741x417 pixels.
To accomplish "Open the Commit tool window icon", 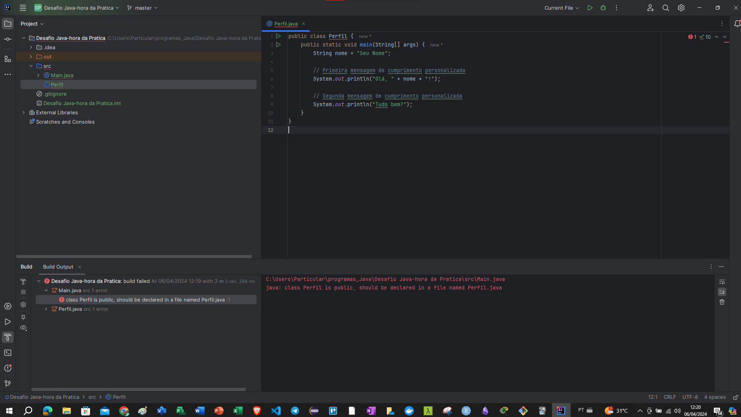I will click(x=8, y=39).
